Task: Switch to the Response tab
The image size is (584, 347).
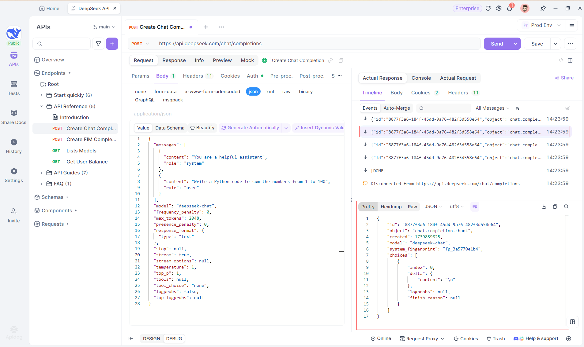Action: (x=174, y=60)
